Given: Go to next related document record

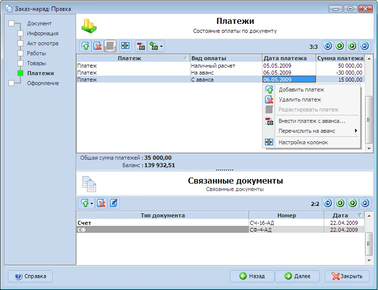Looking at the screenshot, I should pos(353,203).
